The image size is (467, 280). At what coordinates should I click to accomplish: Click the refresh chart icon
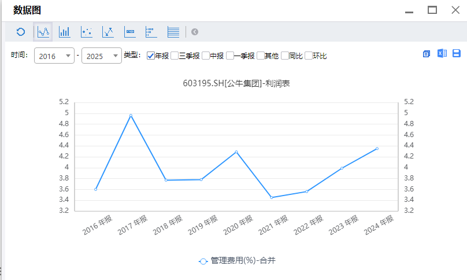pos(21,32)
